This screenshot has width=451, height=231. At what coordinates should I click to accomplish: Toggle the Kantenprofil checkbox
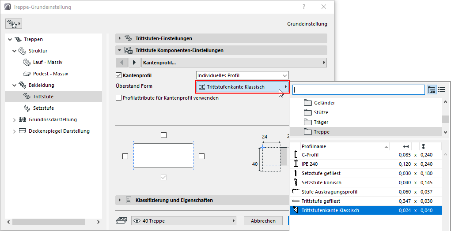pyautogui.click(x=118, y=75)
